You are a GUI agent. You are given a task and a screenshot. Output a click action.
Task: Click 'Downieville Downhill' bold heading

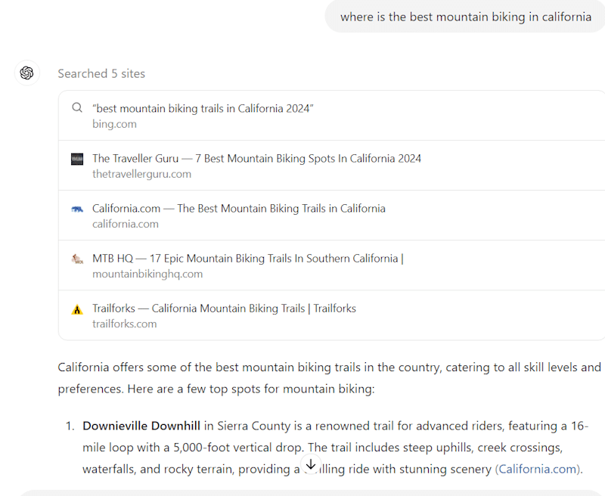141,426
